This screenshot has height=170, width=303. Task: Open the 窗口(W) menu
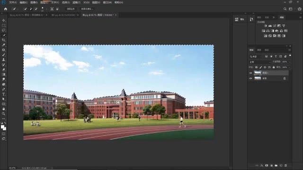click(107, 2)
